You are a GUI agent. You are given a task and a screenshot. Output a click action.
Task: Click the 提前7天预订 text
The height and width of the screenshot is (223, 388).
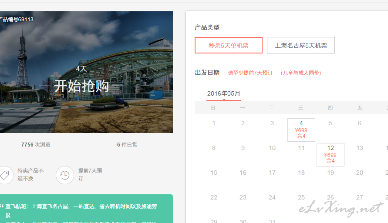tap(90, 175)
